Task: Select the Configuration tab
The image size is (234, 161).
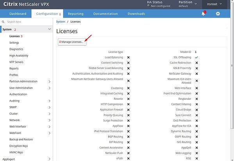Action: 47,14
